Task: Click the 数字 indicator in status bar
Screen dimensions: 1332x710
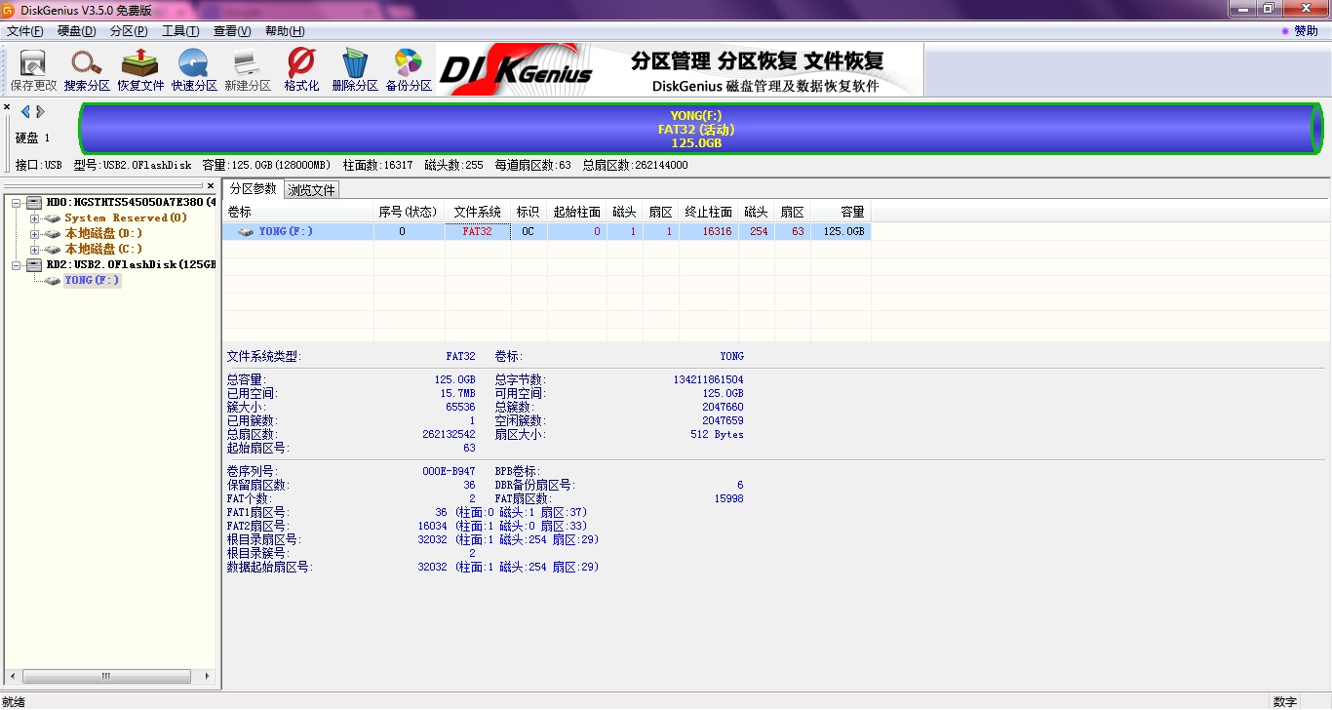Action: tap(1285, 702)
